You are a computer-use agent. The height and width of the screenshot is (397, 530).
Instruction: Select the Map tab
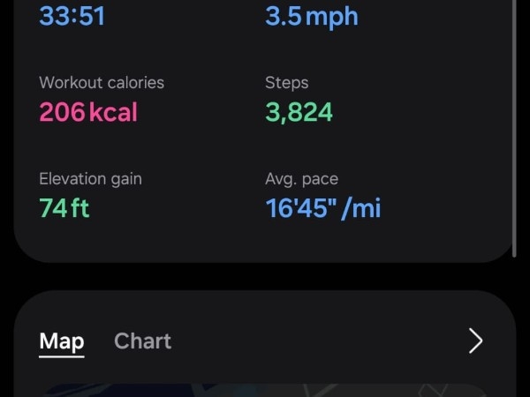(62, 341)
